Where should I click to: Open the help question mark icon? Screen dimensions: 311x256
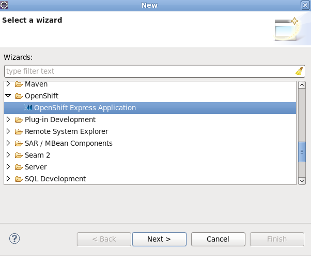point(14,238)
